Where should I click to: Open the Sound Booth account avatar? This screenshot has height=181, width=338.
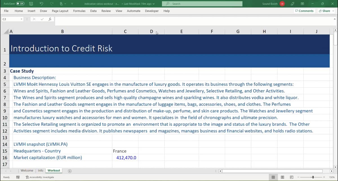(x=282, y=4)
